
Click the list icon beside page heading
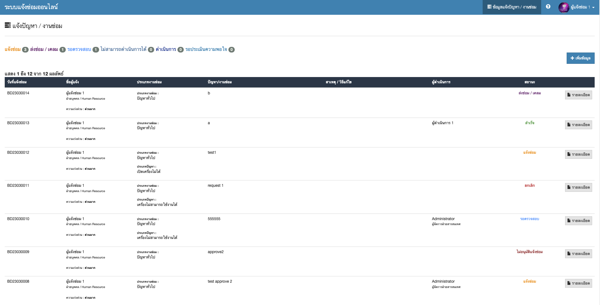(8, 25)
